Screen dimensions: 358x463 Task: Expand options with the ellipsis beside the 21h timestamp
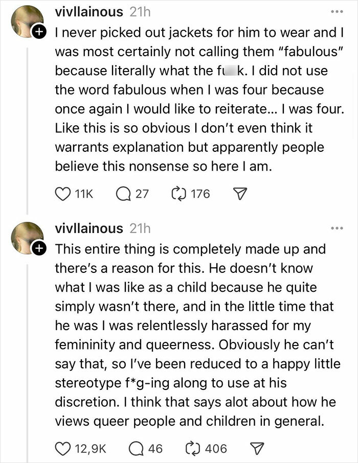pos(336,13)
